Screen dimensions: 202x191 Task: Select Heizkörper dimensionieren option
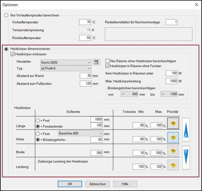click(6, 49)
